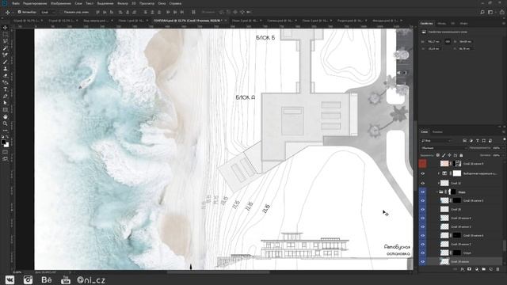
Task: Collapse the Вода layer group arrow
Action: [437, 192]
